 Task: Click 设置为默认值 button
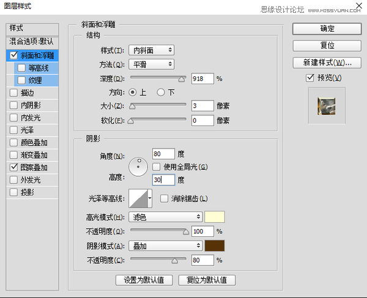coord(144,280)
